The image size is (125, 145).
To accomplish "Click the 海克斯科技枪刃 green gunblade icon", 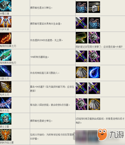I will point(6,55).
